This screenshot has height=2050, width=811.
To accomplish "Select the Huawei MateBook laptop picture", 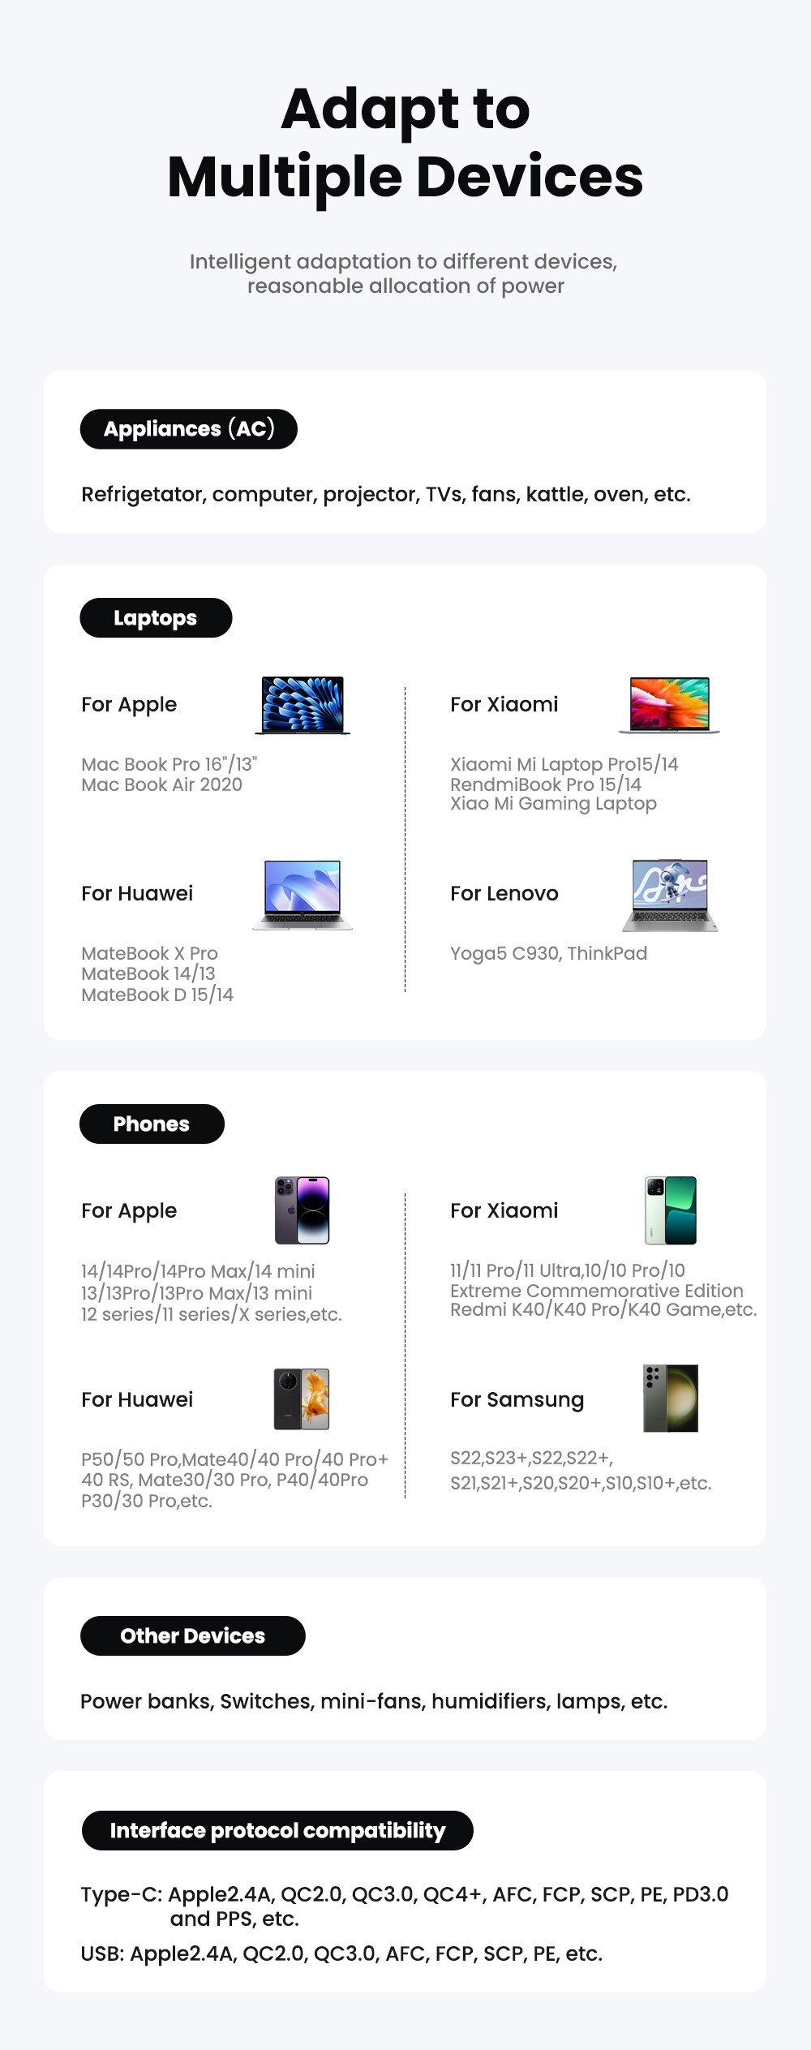I will click(303, 895).
